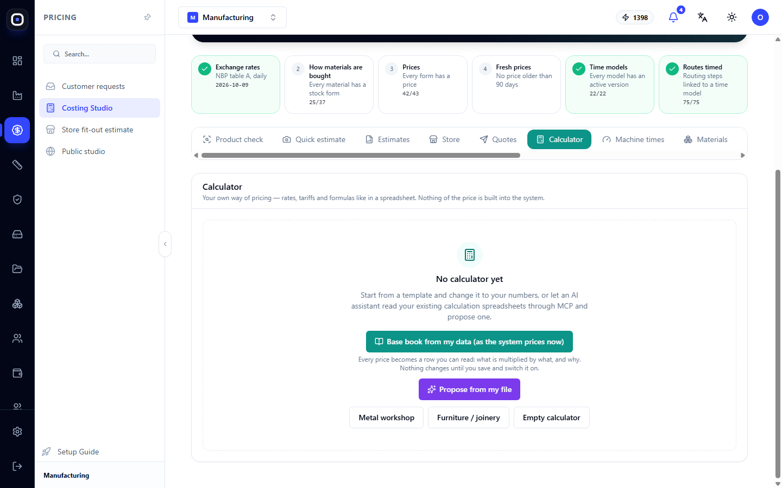Click the left arrow of the tab scrollbar
This screenshot has width=782, height=488.
(x=196, y=156)
